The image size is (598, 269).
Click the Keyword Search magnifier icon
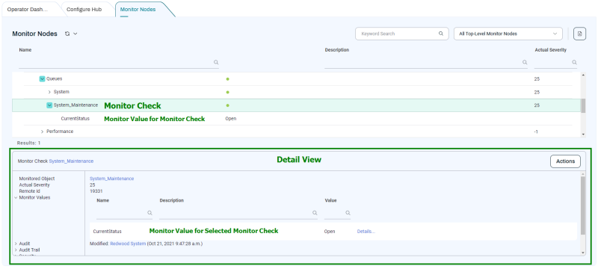[441, 34]
